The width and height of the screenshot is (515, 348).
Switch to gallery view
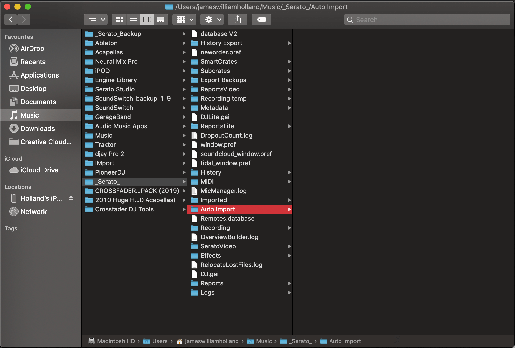161,19
